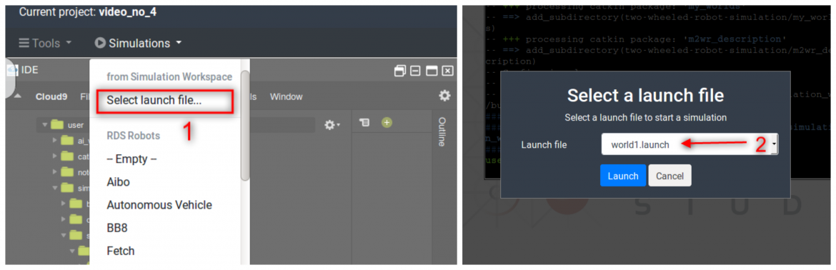Screen dimensions: 836x270
Task: Open the Outline side panel
Action: point(442,131)
